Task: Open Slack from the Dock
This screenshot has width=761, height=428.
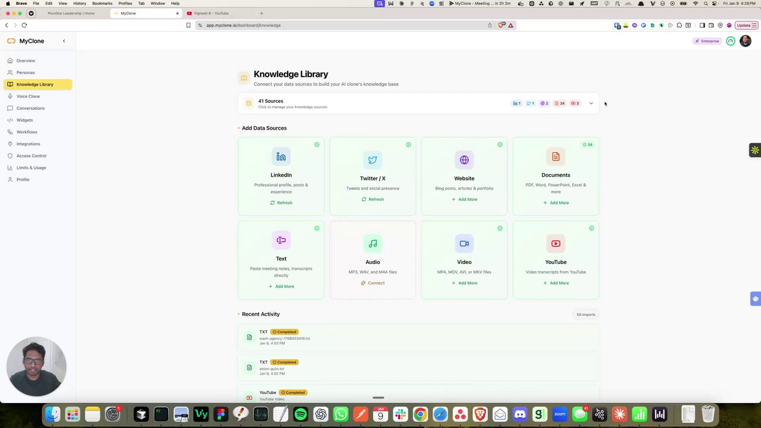Action: 401,414
